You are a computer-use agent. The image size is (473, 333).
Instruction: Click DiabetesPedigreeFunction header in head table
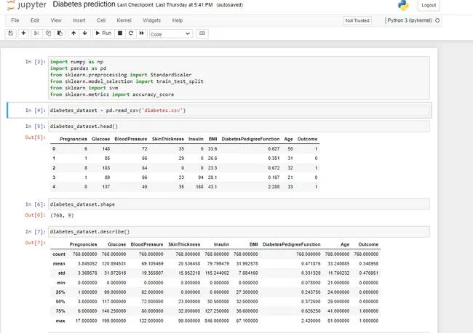point(250,139)
